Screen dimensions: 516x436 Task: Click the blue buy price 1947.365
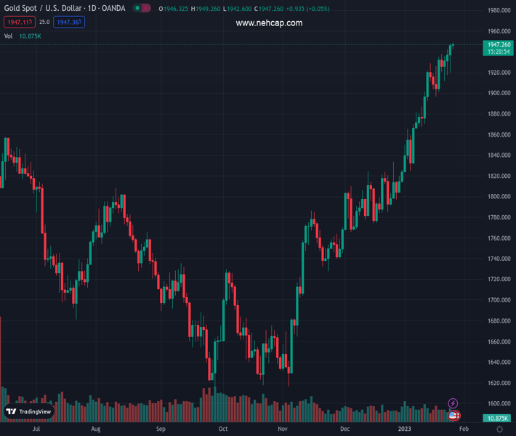(x=69, y=23)
